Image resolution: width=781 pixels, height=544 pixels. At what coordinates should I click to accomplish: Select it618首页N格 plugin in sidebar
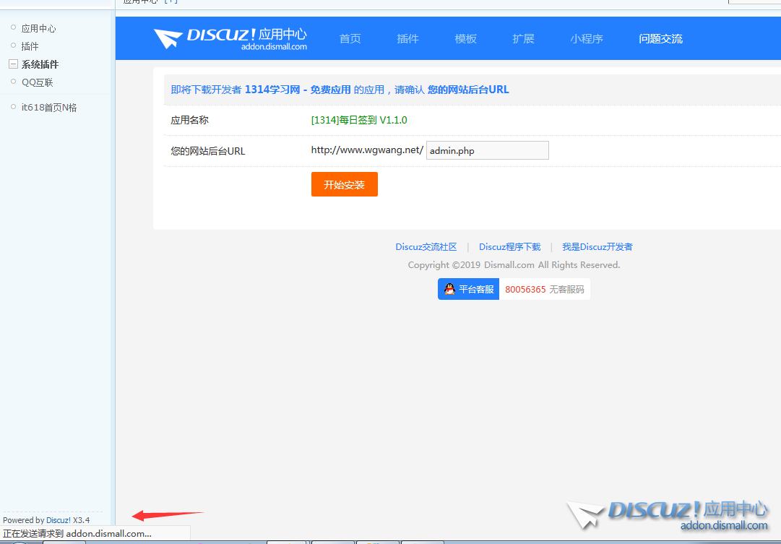(48, 108)
